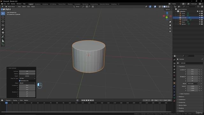
Task: Jump to the timeline's first frame
Action: pyautogui.click(x=82, y=100)
